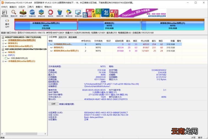Open the 恢复文件 (Recover files) tool
The image size is (208, 139).
tap(23, 13)
